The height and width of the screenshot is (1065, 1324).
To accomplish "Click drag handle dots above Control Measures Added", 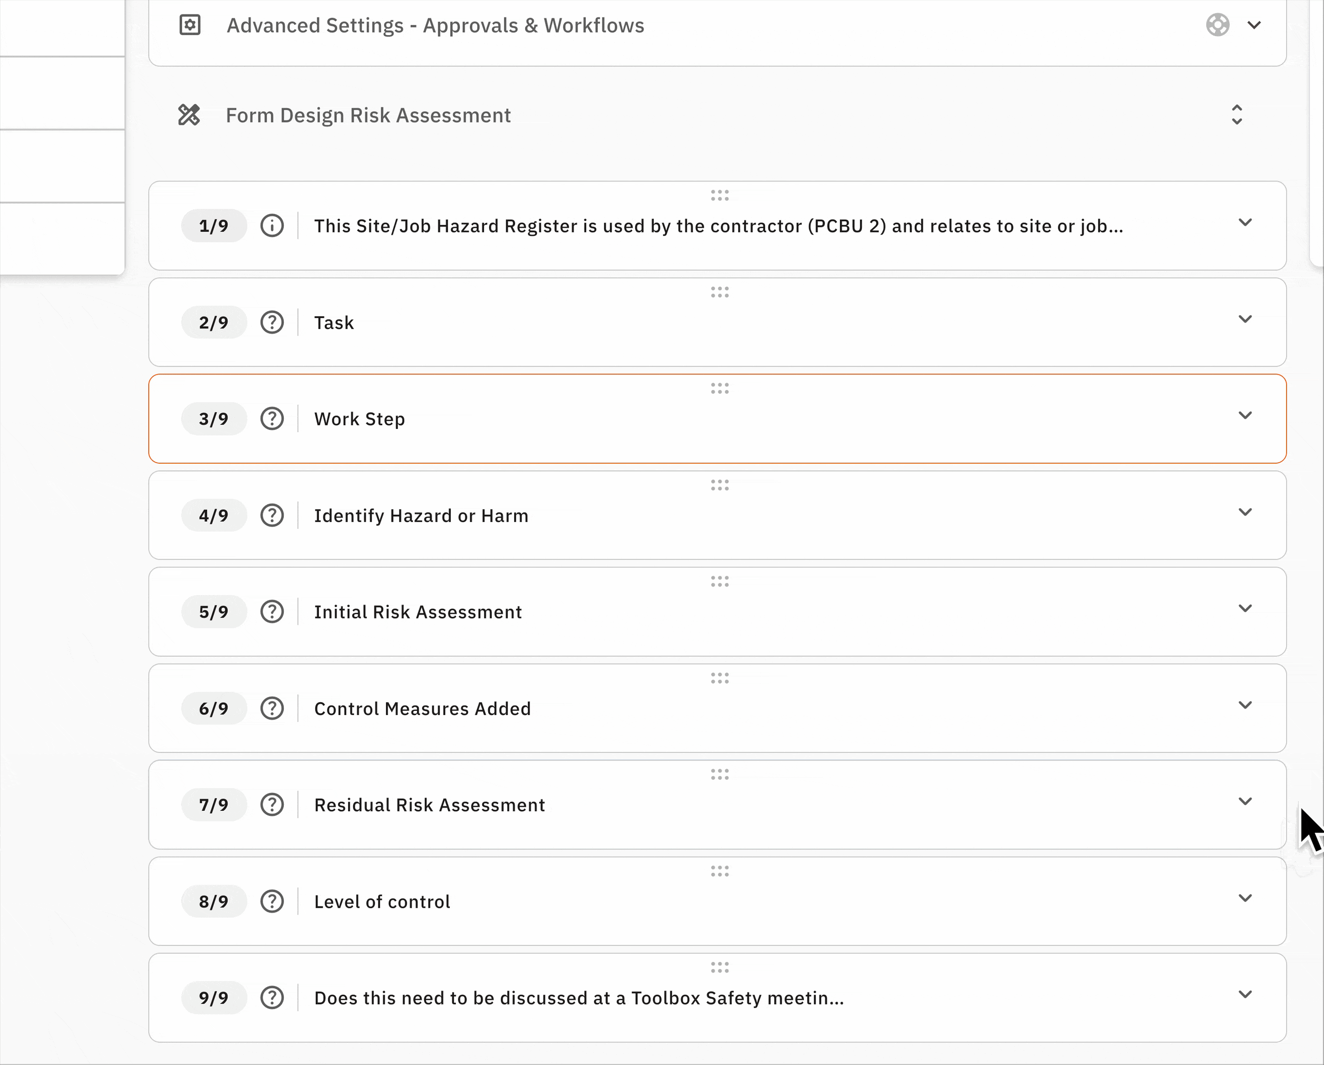I will (720, 678).
